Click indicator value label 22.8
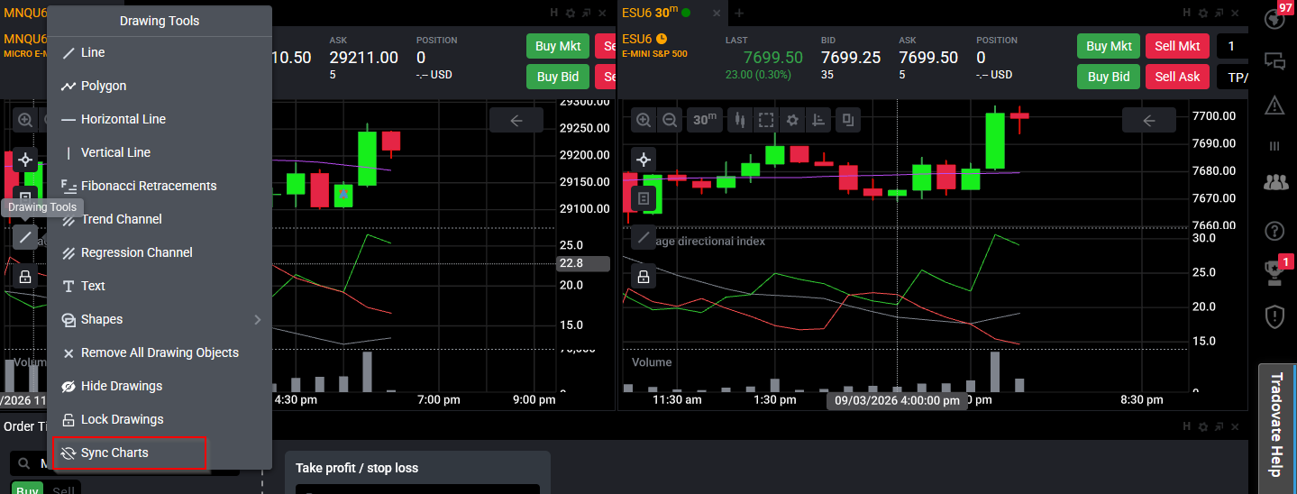 point(583,263)
